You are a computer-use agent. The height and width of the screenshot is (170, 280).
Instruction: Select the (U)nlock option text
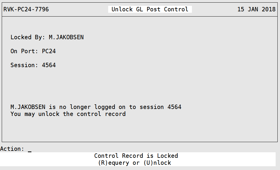pyautogui.click(x=157, y=163)
